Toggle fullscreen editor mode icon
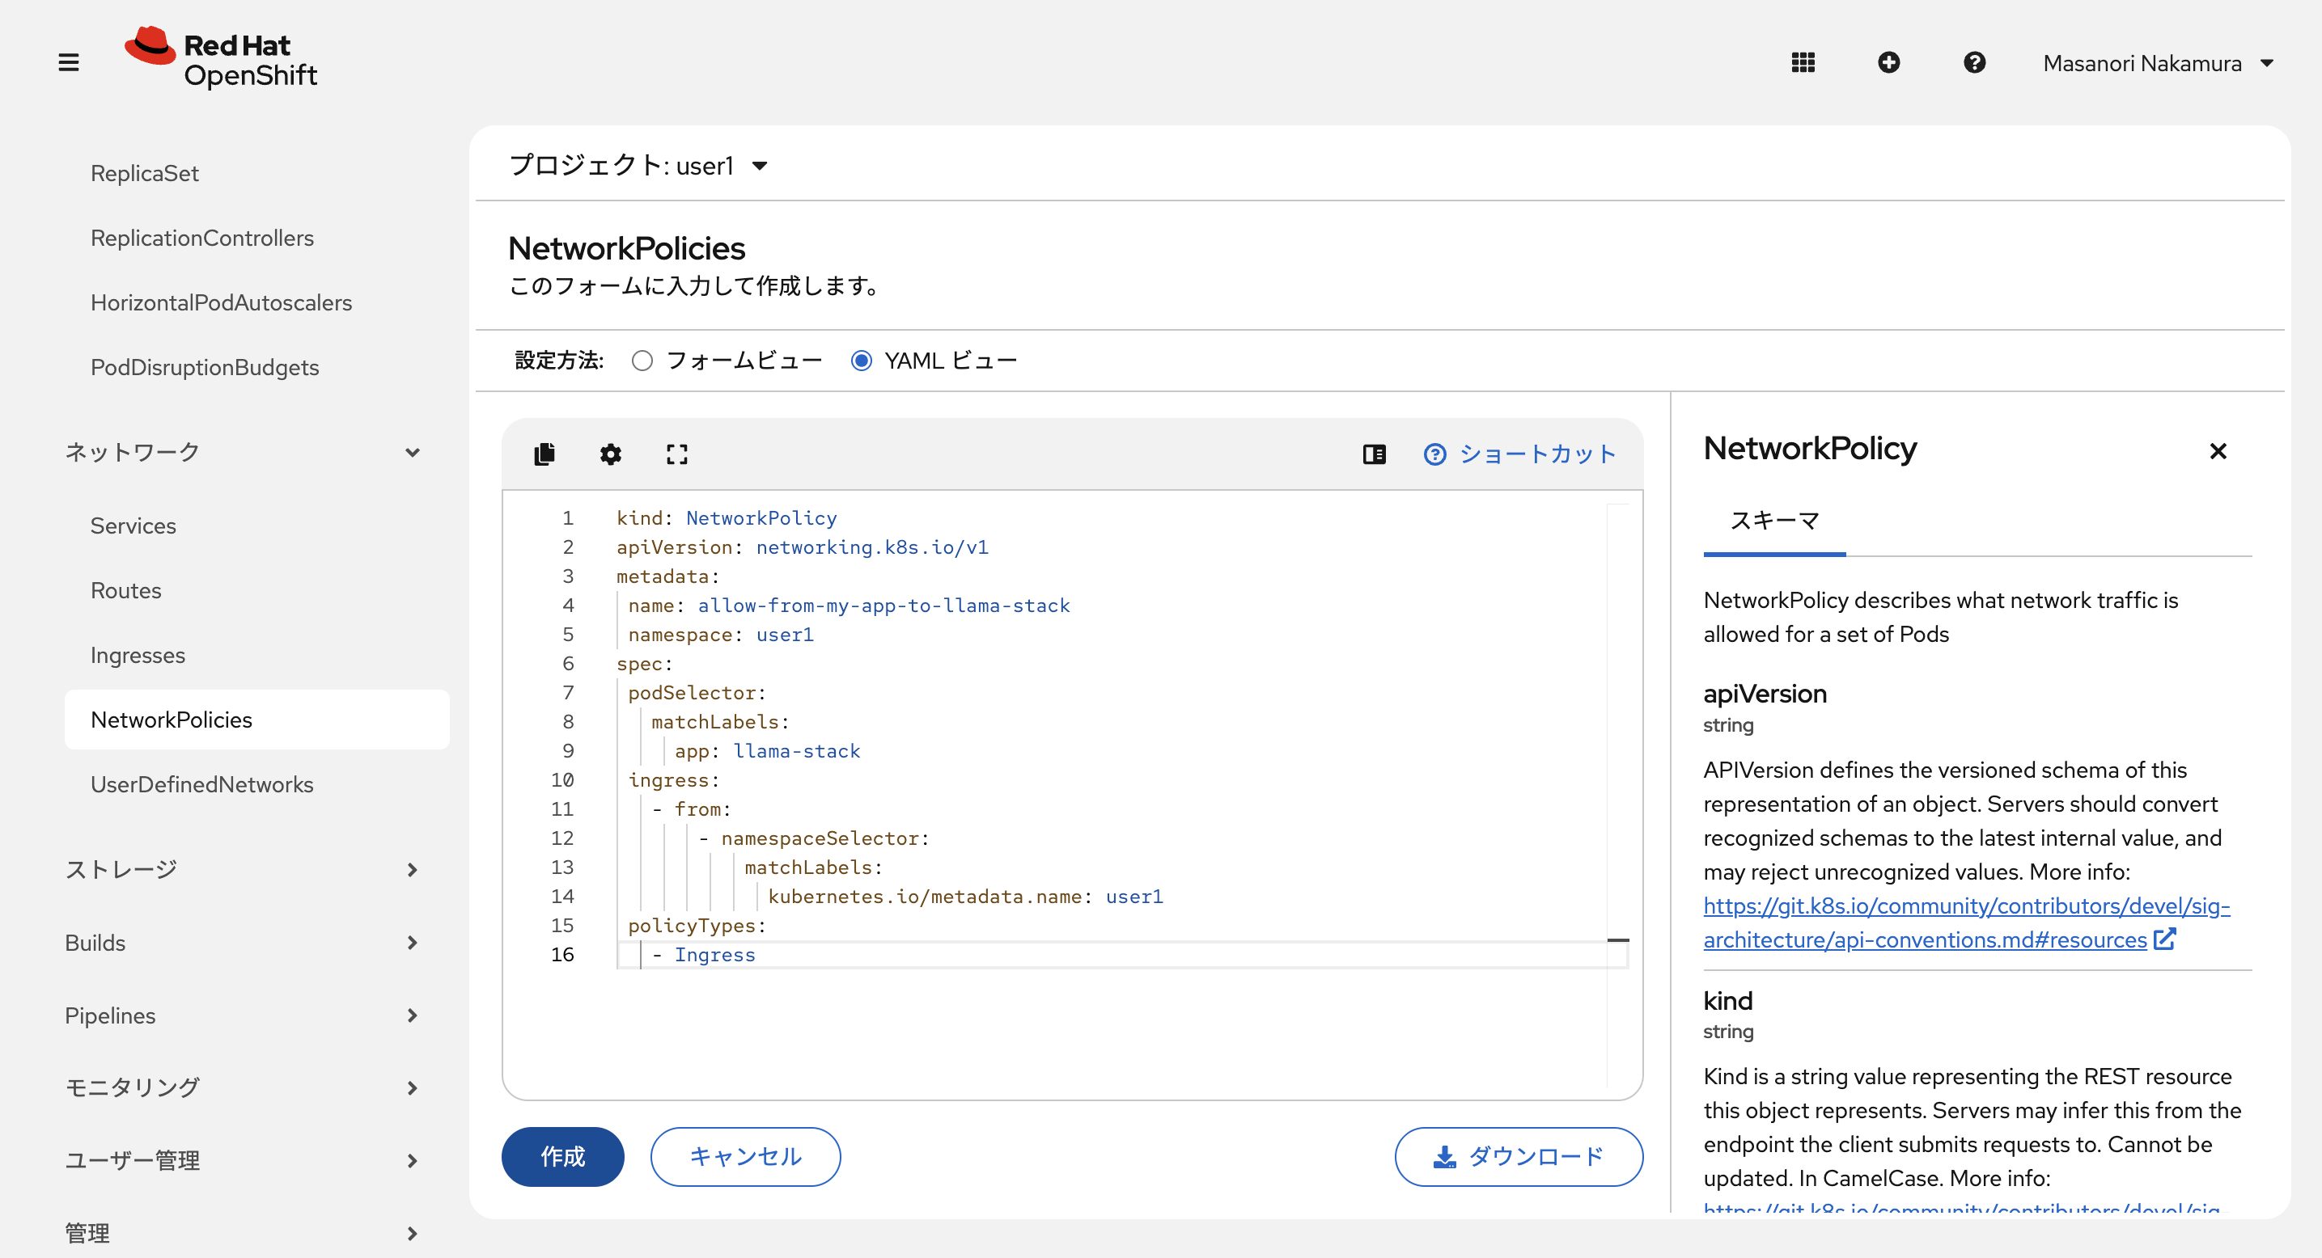Image resolution: width=2322 pixels, height=1258 pixels. (677, 454)
